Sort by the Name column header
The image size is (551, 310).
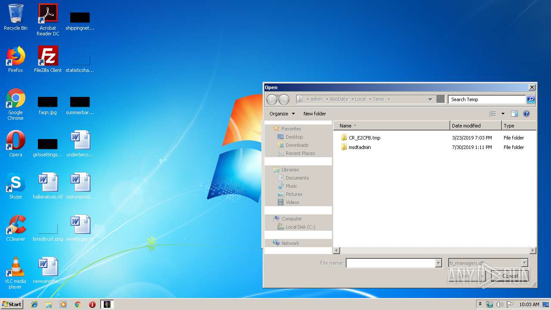[392, 126]
